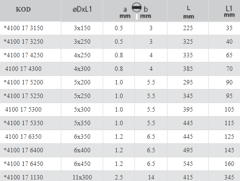Click the øDxL1 column header
This screenshot has width=240, height=181.
(82, 10)
